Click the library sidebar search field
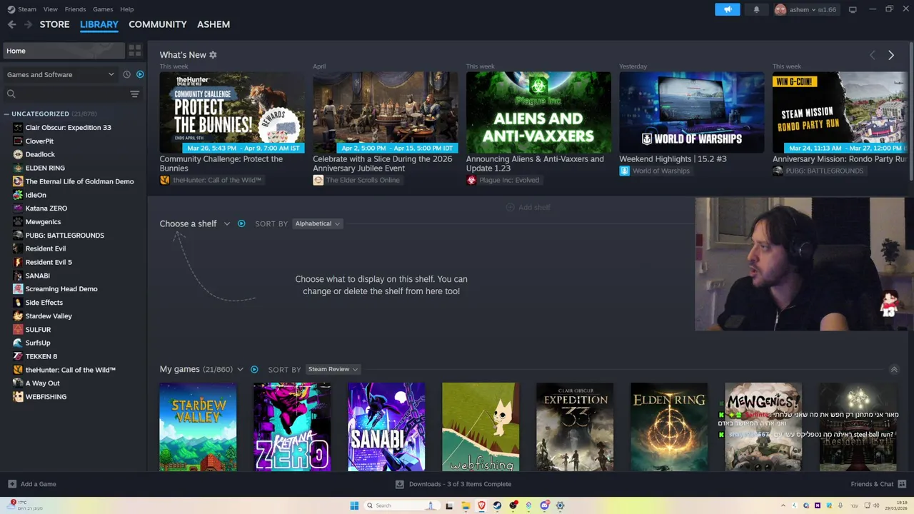This screenshot has height=514, width=914. click(71, 94)
